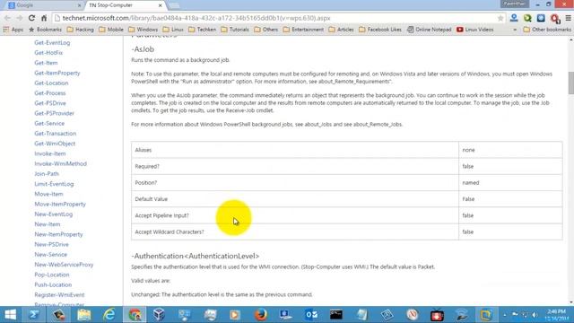Screen dimensions: 574x323
Task: Reload the current page
Action: click(32, 18)
